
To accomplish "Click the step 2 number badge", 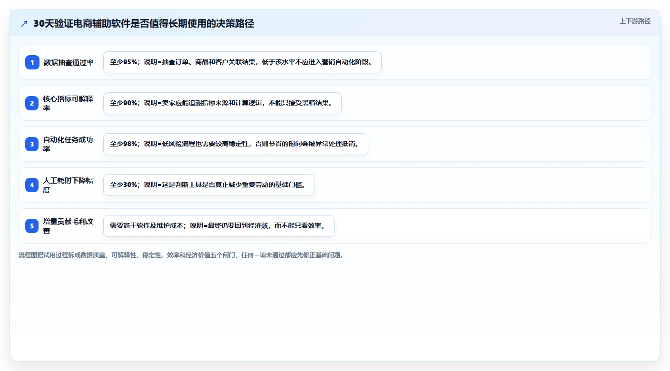I will (x=32, y=103).
